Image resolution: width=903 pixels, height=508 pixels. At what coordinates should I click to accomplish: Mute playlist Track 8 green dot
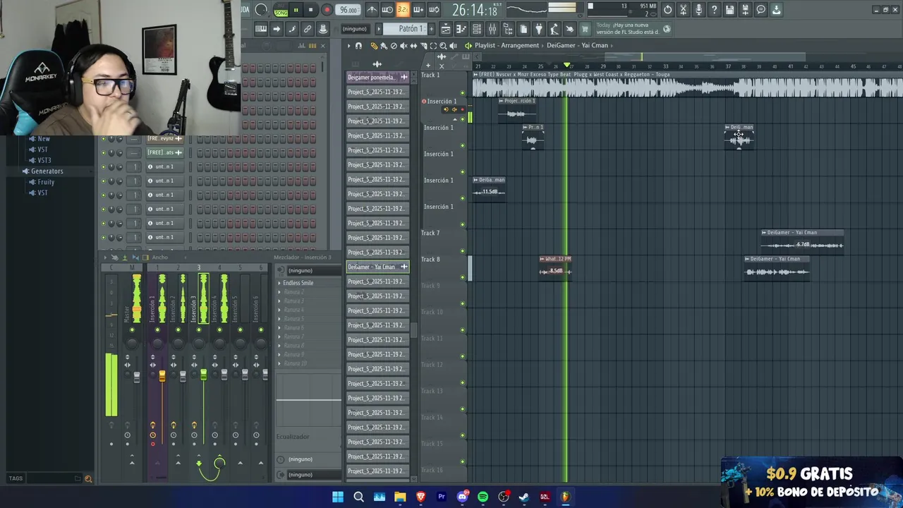coord(463,277)
